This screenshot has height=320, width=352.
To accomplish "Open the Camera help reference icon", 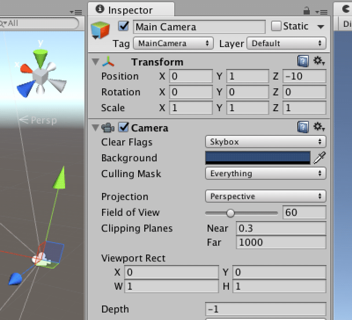I will (303, 127).
